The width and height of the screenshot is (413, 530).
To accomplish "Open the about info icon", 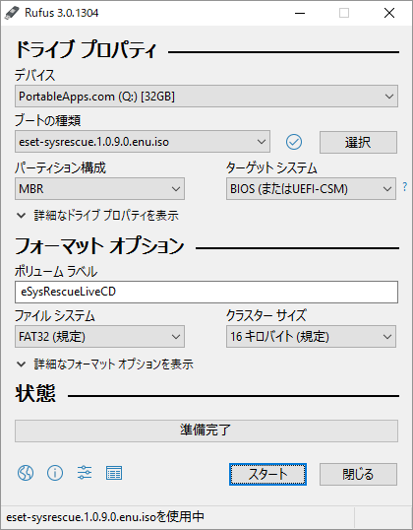I will click(x=55, y=473).
